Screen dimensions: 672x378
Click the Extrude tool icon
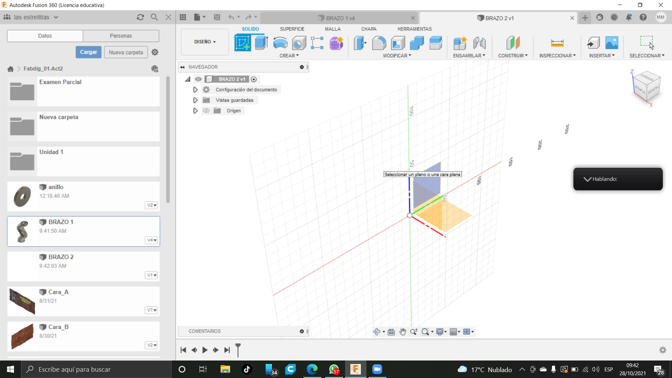pos(261,43)
